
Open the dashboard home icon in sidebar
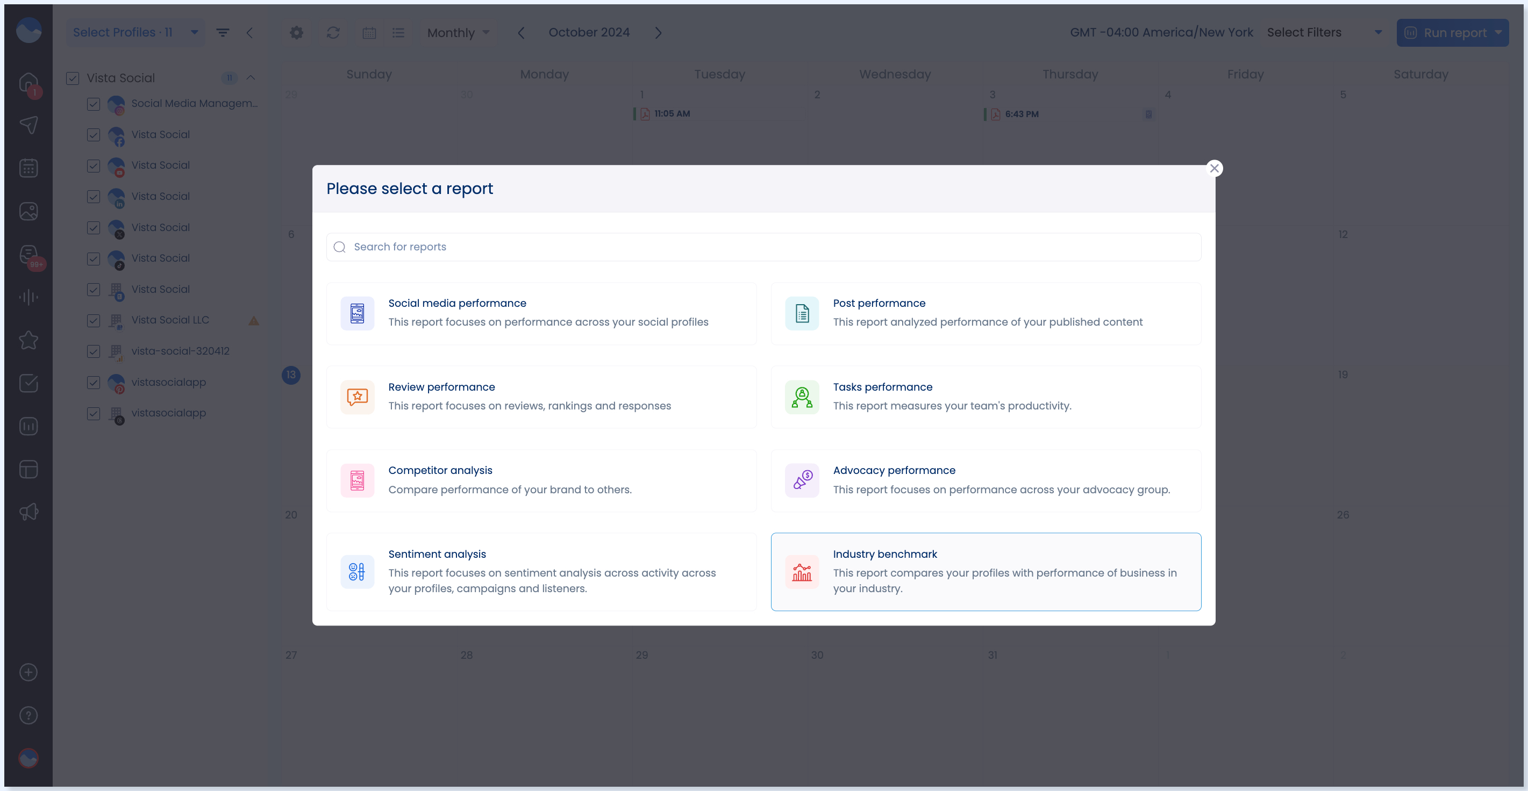coord(28,82)
